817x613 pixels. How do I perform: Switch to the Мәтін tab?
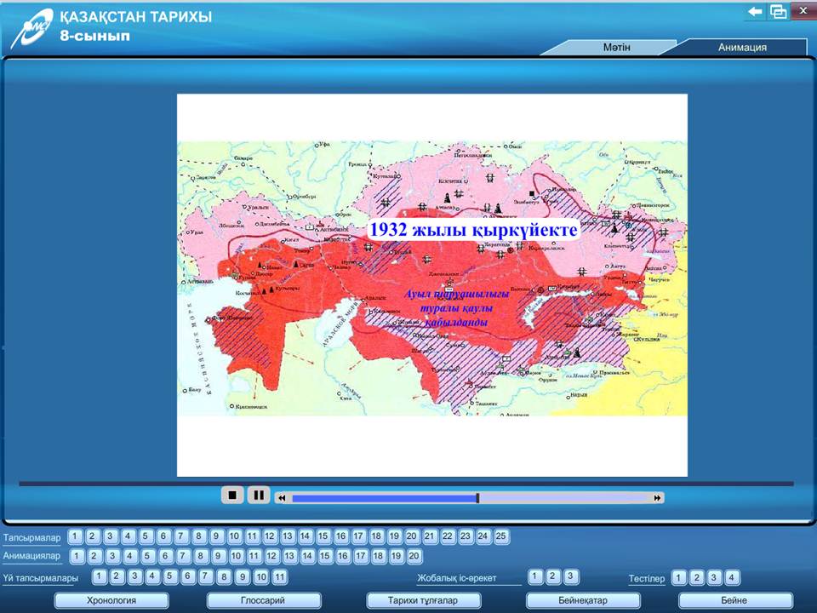click(x=616, y=48)
